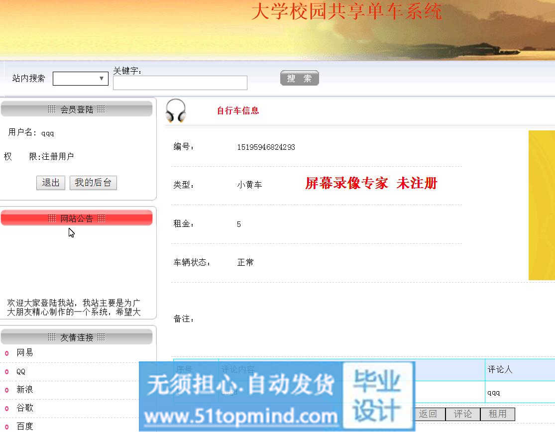Click the 评论人 column header
Image resolution: width=555 pixels, height=432 pixels.
[500, 370]
